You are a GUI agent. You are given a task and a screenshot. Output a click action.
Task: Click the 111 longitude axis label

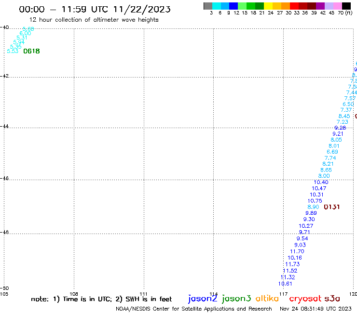tap(143, 294)
